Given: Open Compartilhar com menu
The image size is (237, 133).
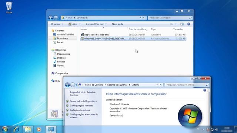Looking at the screenshot, I should point(96,24).
